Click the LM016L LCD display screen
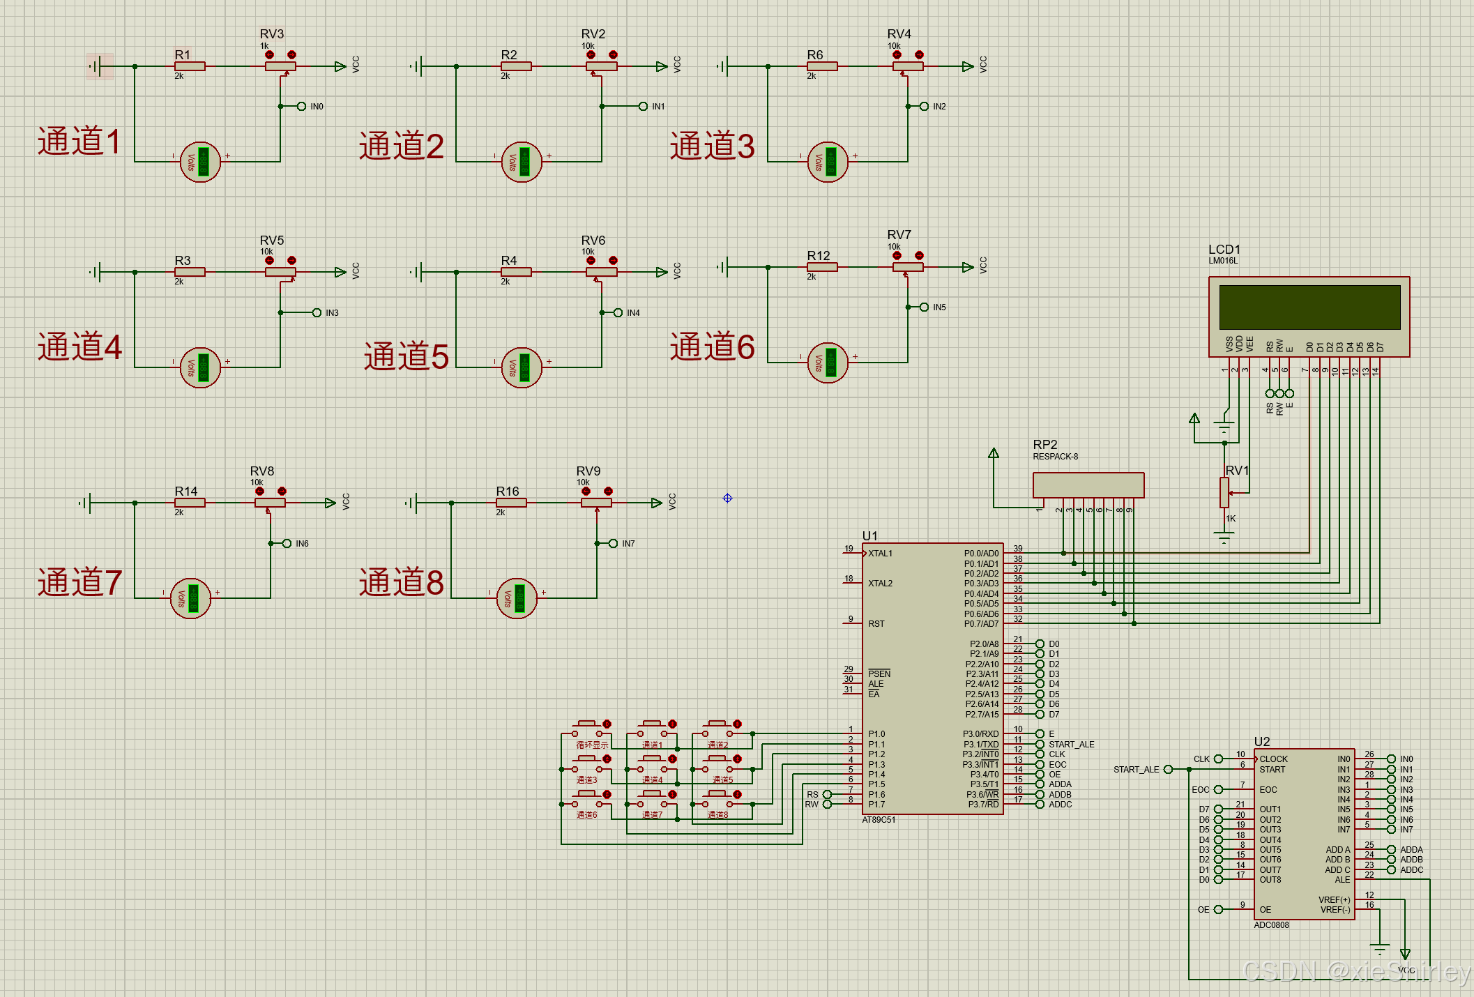The image size is (1474, 997). tap(1309, 307)
